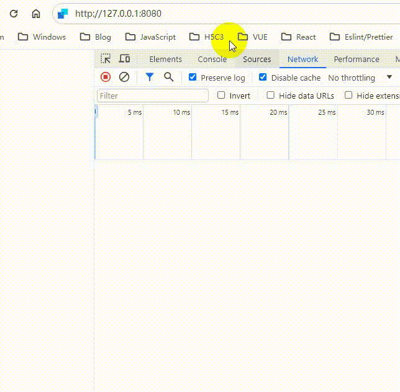Open the No throttling dropdown

pos(360,78)
